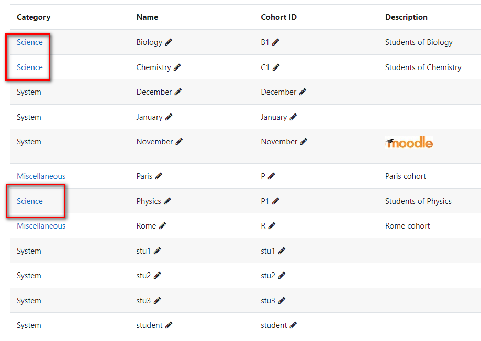Click the pencil beside November name
481x341 pixels.
click(x=179, y=141)
